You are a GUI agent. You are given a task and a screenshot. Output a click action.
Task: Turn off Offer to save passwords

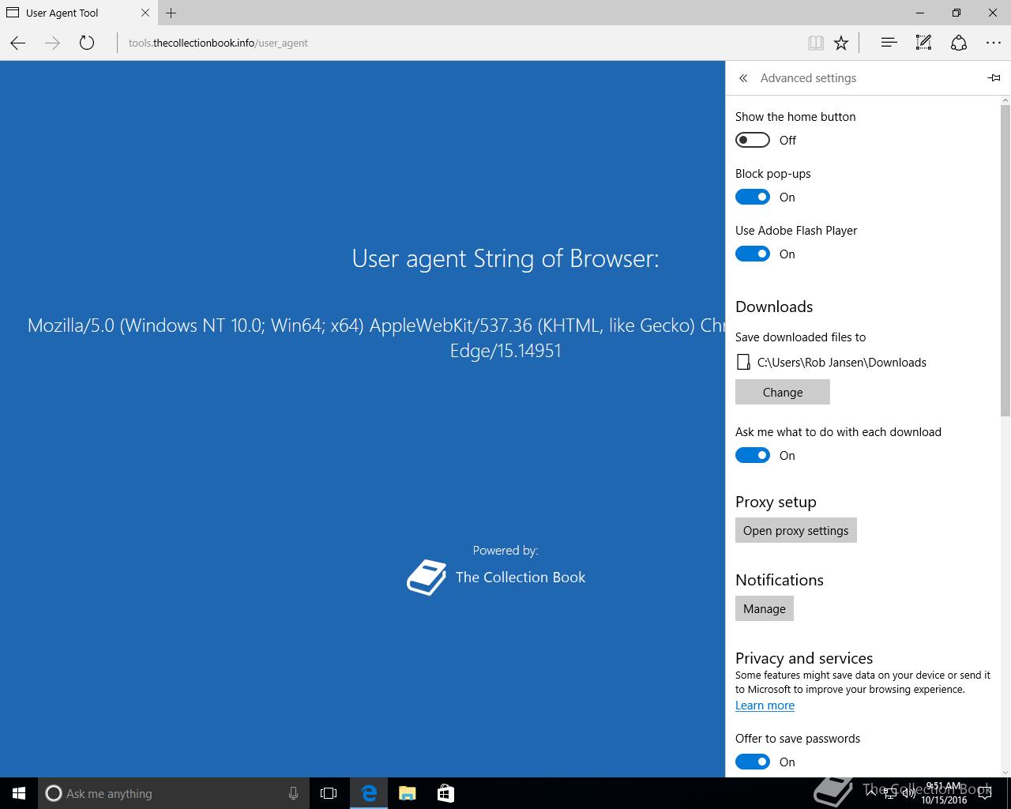click(753, 762)
